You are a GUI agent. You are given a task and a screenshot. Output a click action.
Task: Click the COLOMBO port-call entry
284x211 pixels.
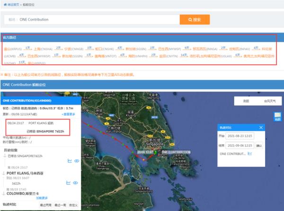pos(23,193)
